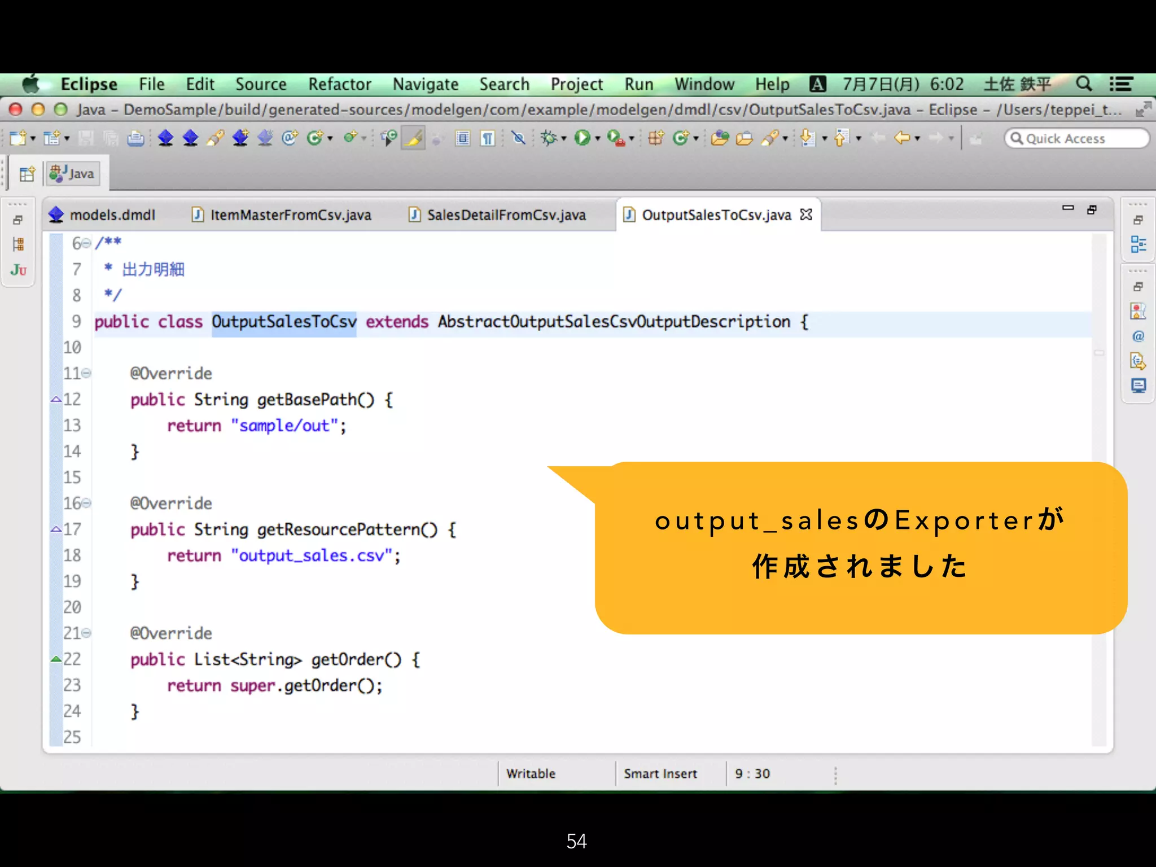Click the green Run button
Image resolution: width=1156 pixels, height=867 pixels.
click(x=581, y=138)
